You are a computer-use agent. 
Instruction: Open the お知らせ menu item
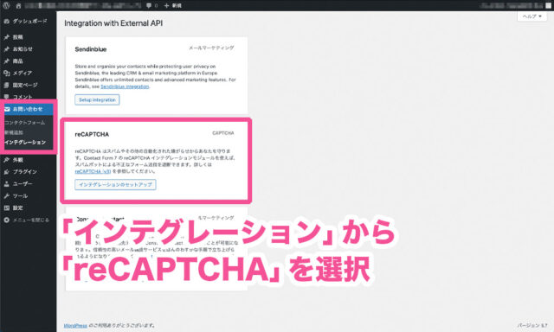coord(29,49)
